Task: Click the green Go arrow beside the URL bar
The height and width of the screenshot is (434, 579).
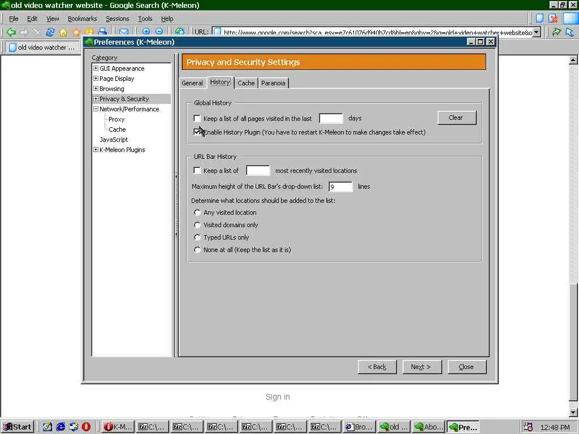Action: [556, 32]
